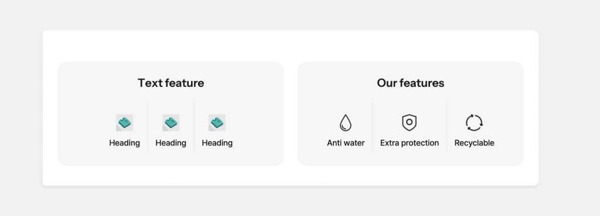Click the shield Extra protection icon
The height and width of the screenshot is (216, 600).
point(409,123)
